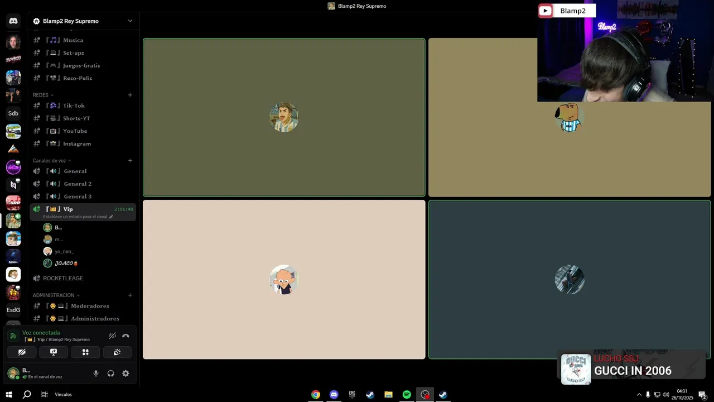This screenshot has height=402, width=714.
Task: Collapse the ADMINISTRACION category
Action: (x=56, y=295)
